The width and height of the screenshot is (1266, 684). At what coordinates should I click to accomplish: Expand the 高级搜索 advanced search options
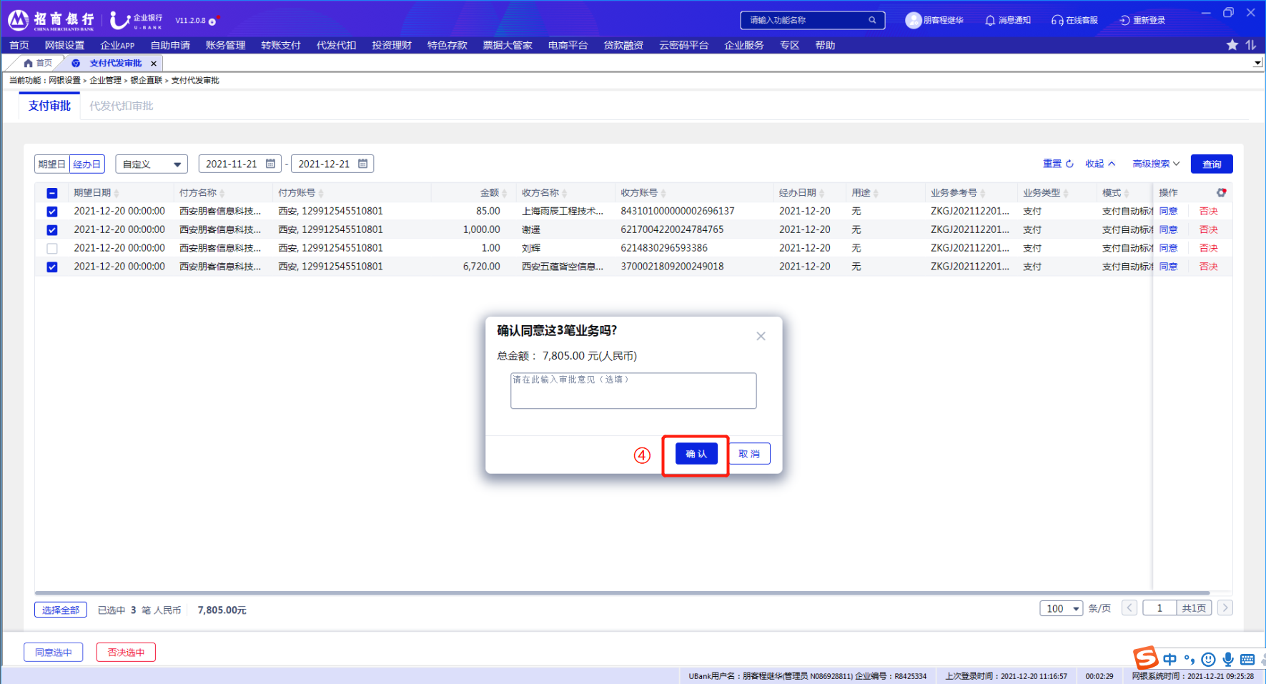pos(1156,164)
